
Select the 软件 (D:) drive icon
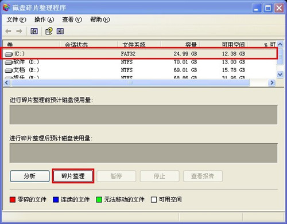click(9, 62)
